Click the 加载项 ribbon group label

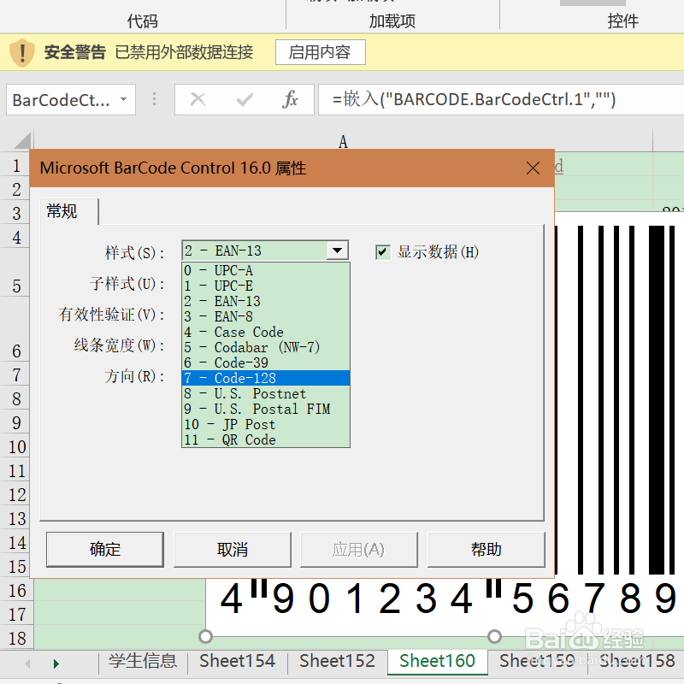pos(392,21)
